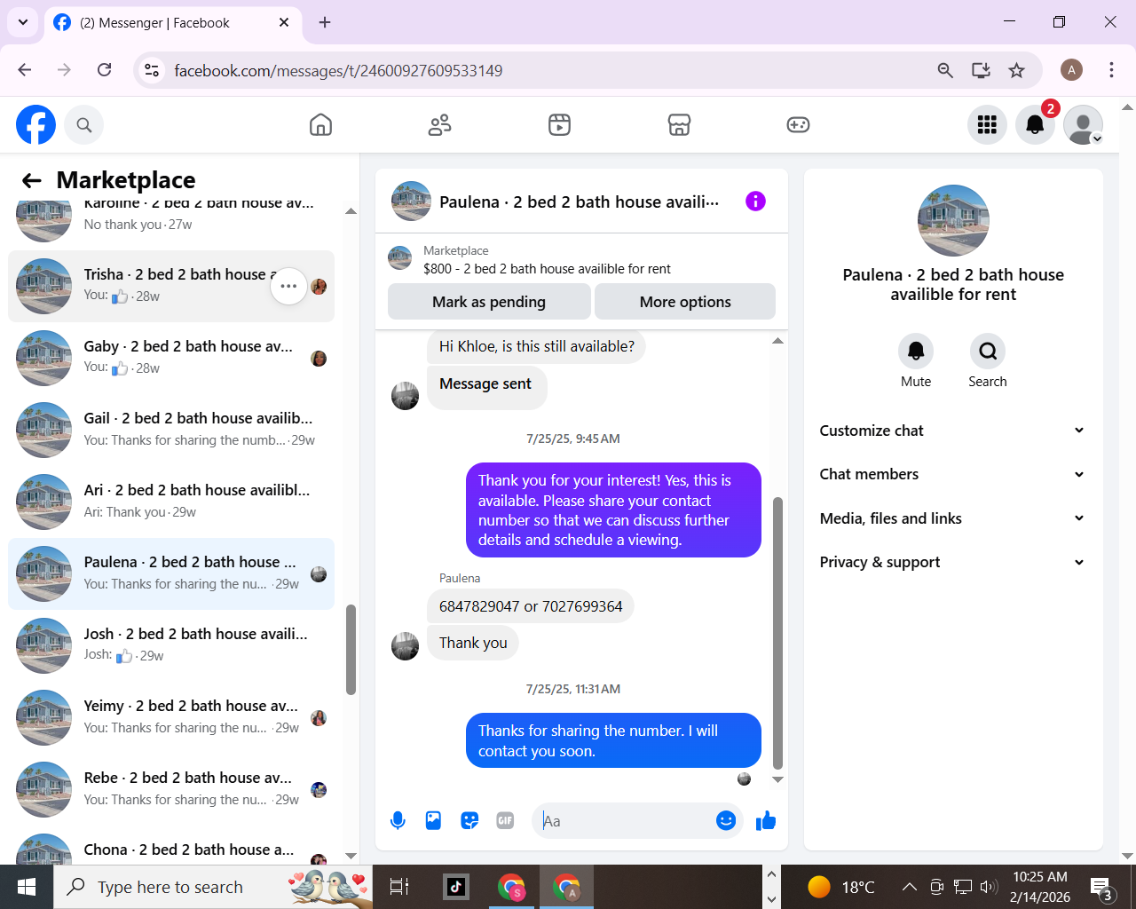The image size is (1136, 909).
Task: Open the Chrome three-dot menu
Action: coord(1111,70)
